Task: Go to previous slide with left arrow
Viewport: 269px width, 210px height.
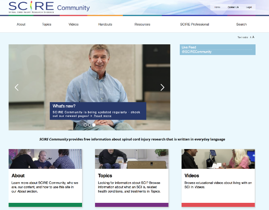Action: 17,87
